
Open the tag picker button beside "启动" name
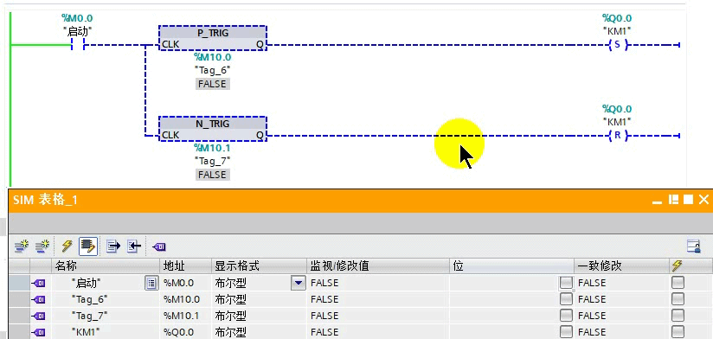(x=151, y=283)
